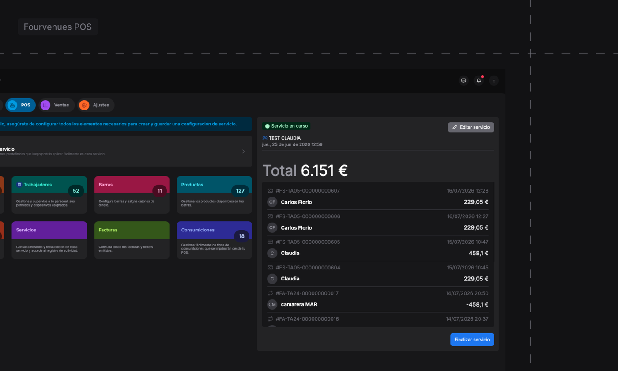This screenshot has height=371, width=618.
Task: Click ticket number #FA-TA24-000000000016
Action: tap(307, 319)
